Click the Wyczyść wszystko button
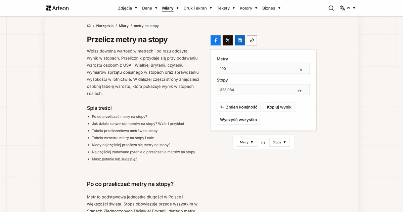Viewport: 403px width, 212px height. (x=238, y=120)
